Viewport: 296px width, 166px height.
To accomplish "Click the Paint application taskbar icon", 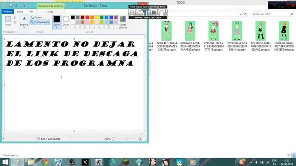I will point(18,162).
